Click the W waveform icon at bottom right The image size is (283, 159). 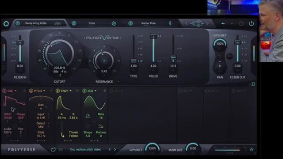[x=252, y=149]
